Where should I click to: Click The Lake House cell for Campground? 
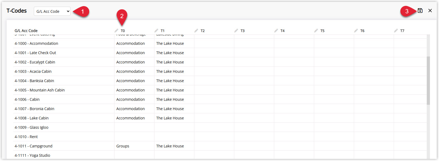(174, 146)
